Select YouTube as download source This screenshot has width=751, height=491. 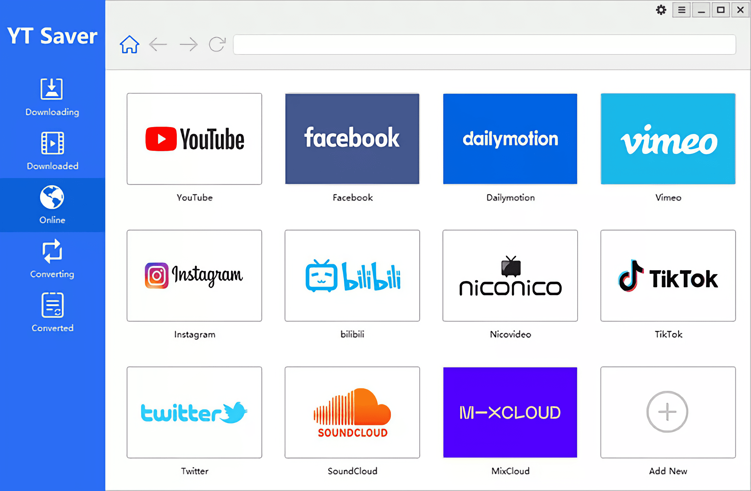tap(194, 139)
